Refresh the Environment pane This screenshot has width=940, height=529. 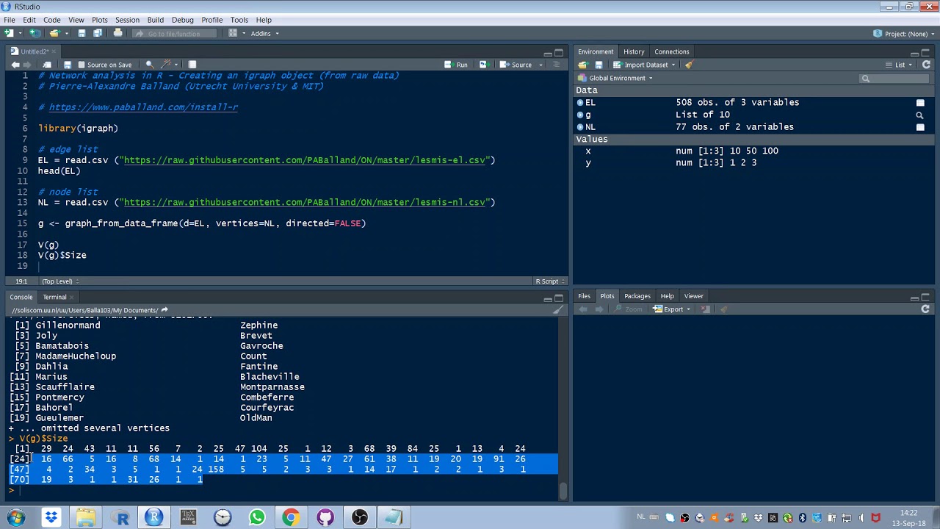point(926,65)
